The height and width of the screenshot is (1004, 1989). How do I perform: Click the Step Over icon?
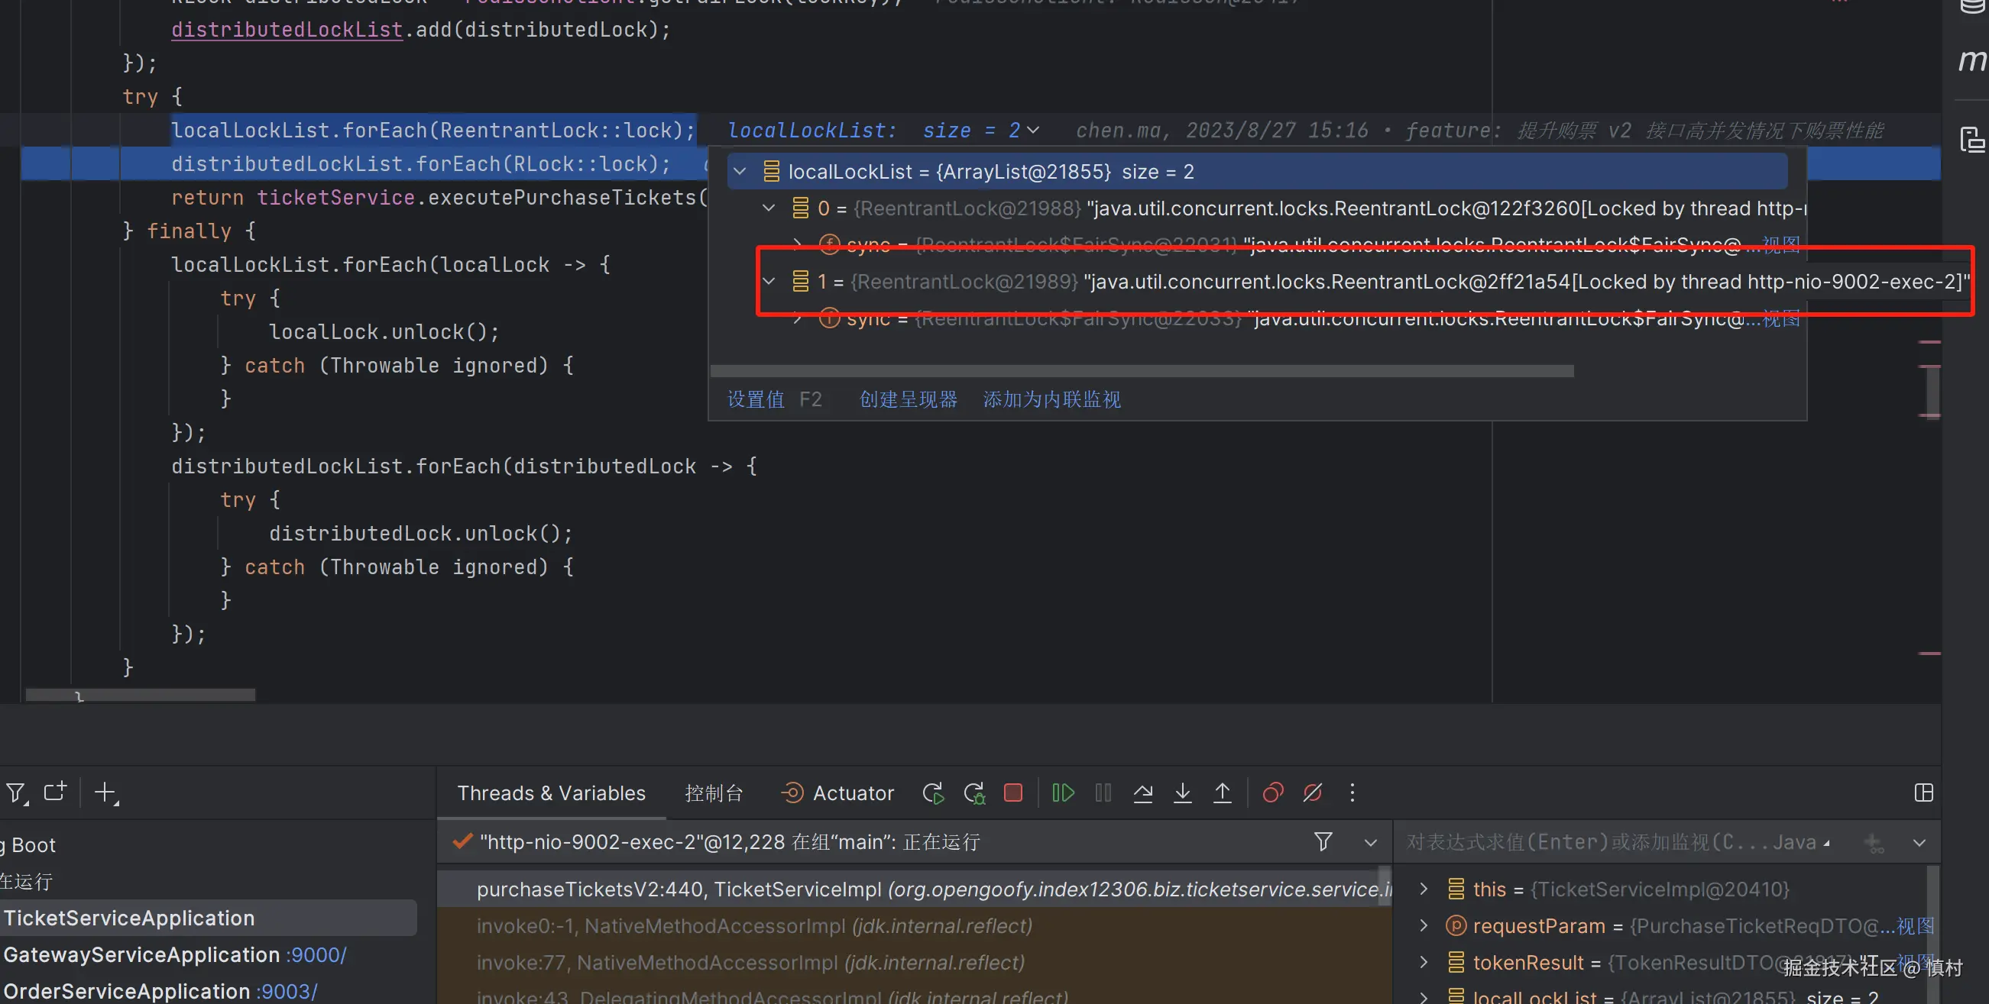[x=1143, y=793]
